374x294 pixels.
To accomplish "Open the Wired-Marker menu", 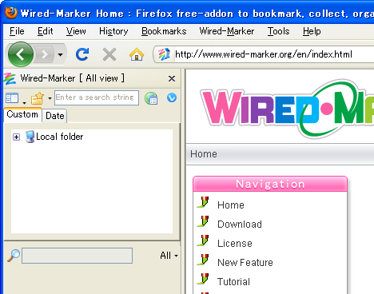I will click(x=227, y=31).
